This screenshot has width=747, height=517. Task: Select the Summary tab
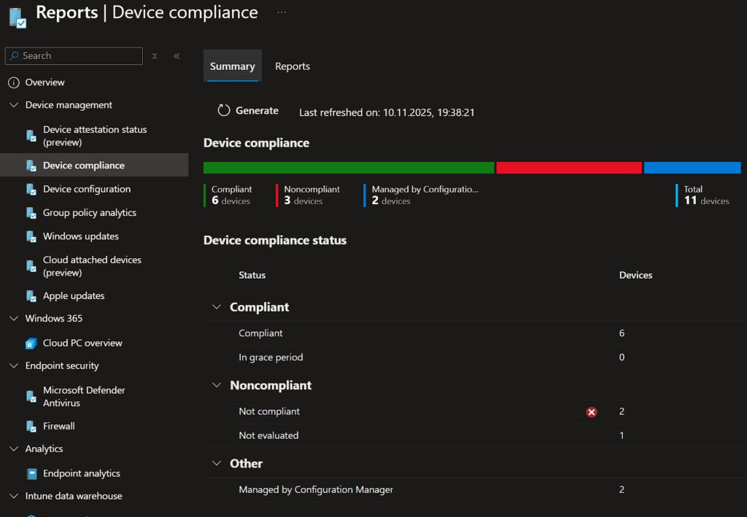(232, 66)
